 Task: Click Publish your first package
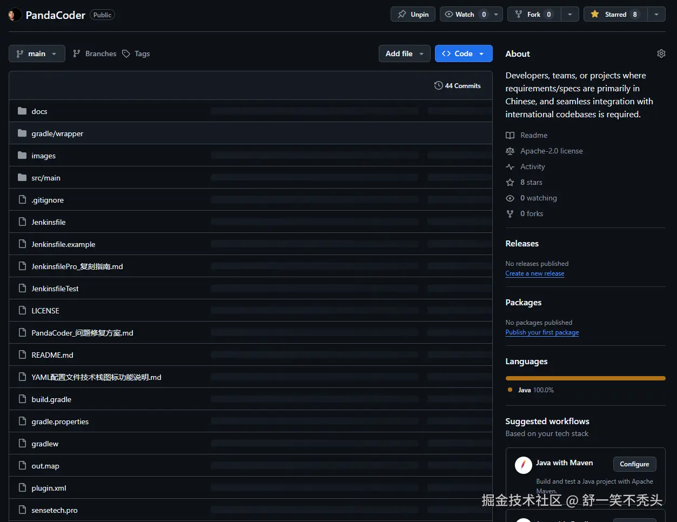542,332
